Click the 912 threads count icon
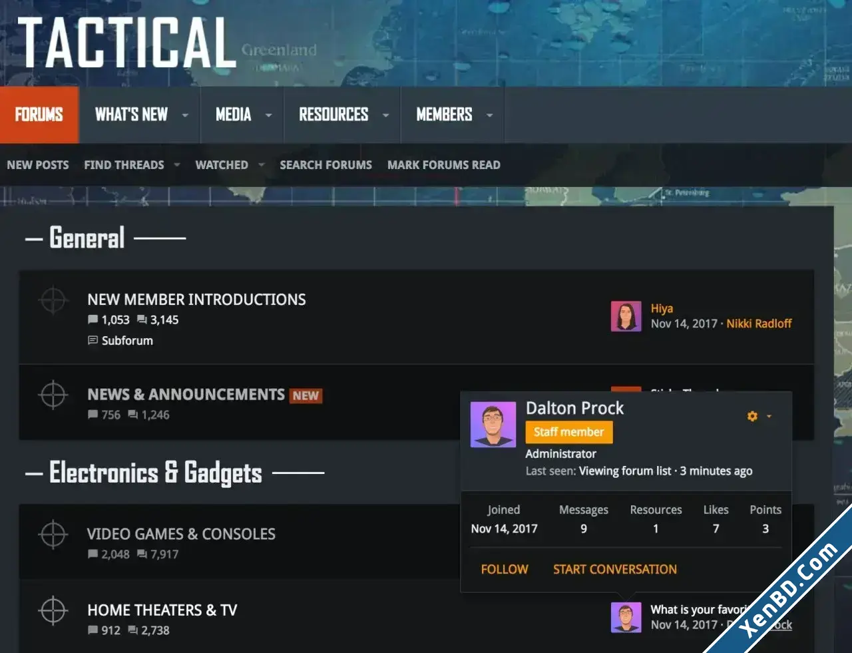852x653 pixels. (93, 630)
